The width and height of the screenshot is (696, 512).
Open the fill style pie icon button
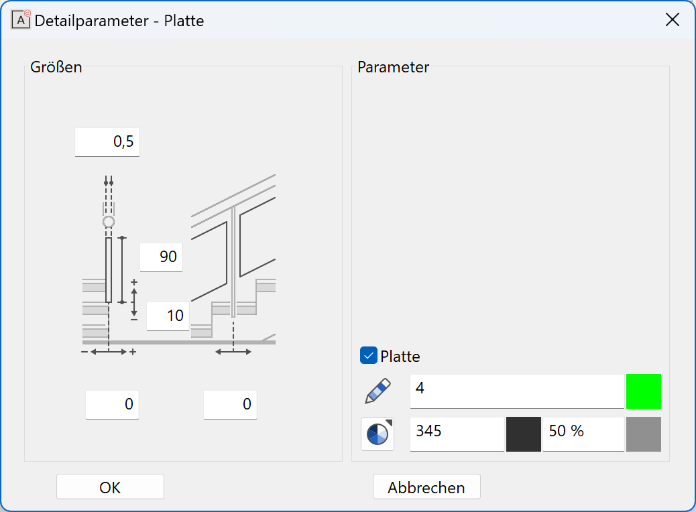point(378,434)
